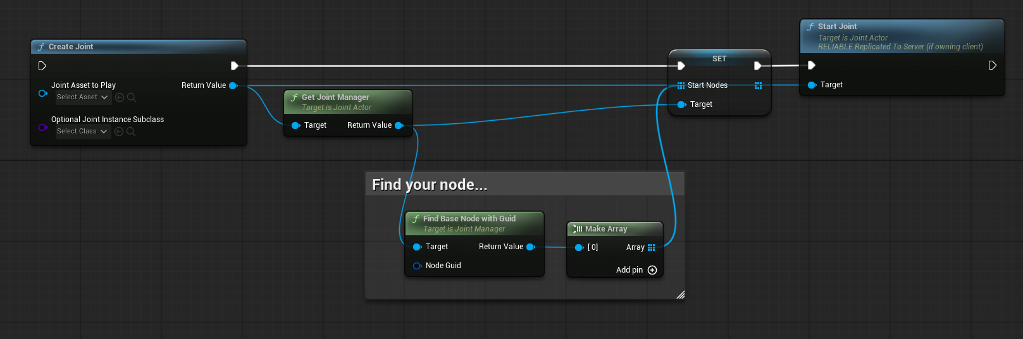1023x339 pixels.
Task: Click Return Value pin on Create Joint
Action: click(233, 85)
